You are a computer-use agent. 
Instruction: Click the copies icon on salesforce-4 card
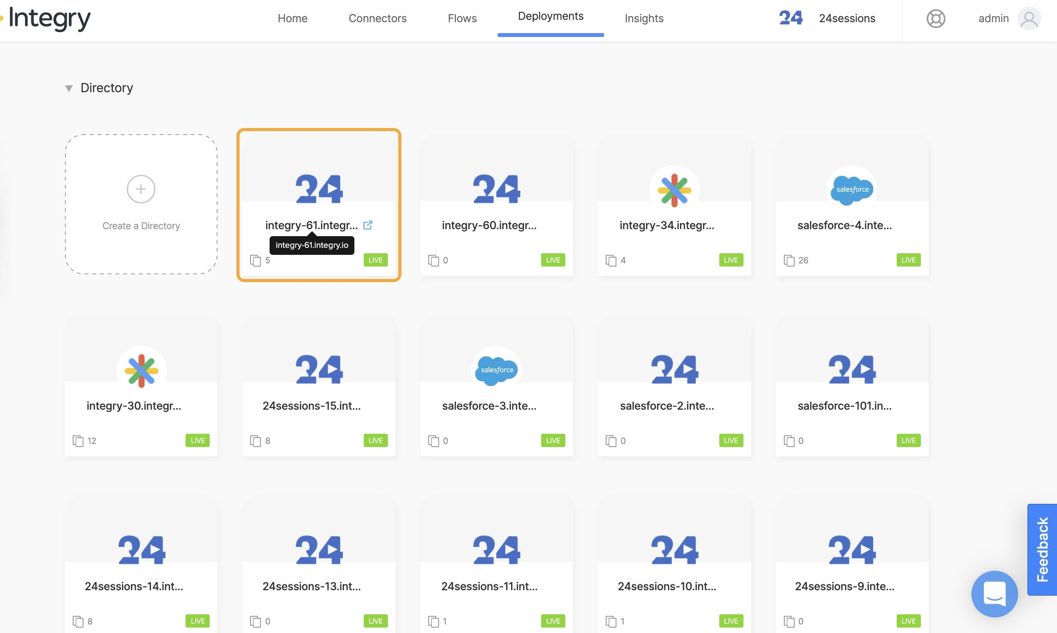789,260
